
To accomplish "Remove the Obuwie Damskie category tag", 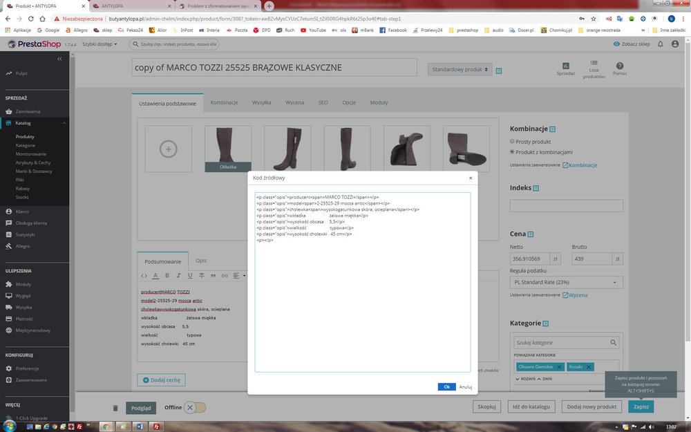I will coord(559,367).
